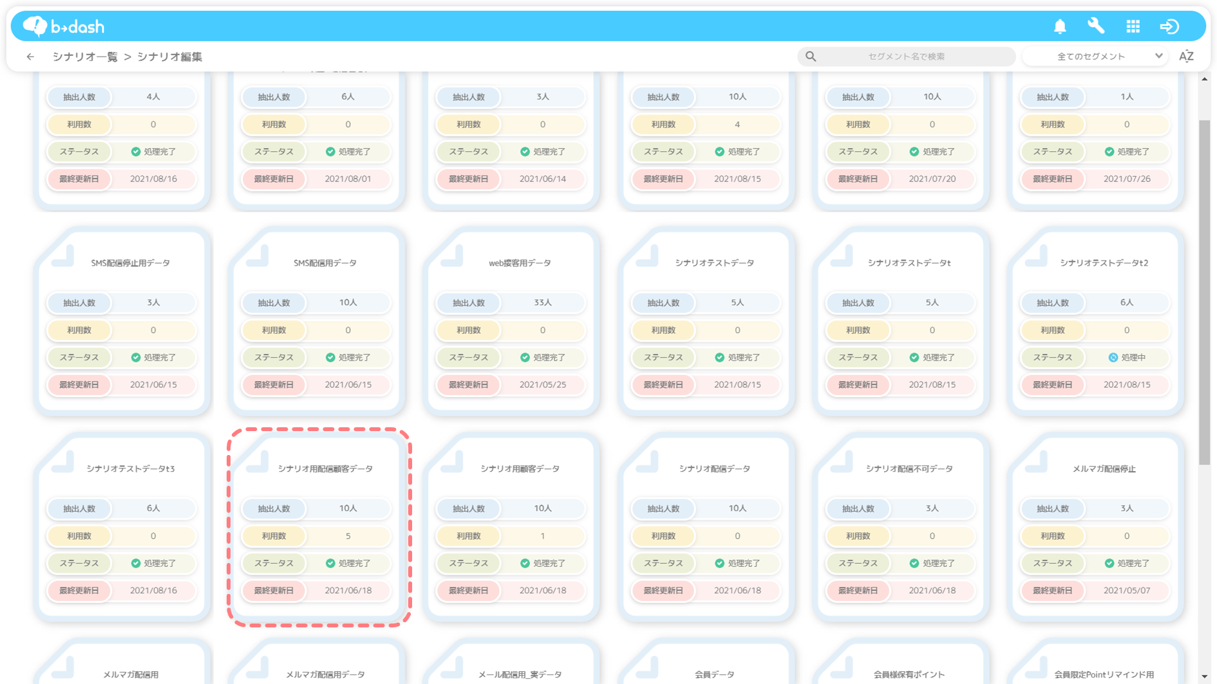Screen dimensions: 1217x684
Task: Click the file icon on メルマガ配信停止
Action: tap(1036, 462)
